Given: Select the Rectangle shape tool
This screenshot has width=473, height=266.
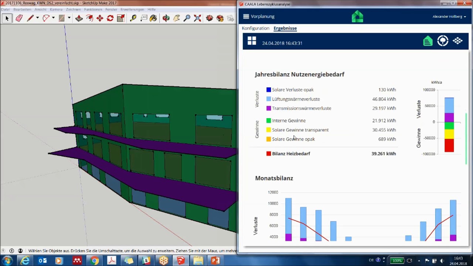Looking at the screenshot, I should pyautogui.click(x=62, y=18).
